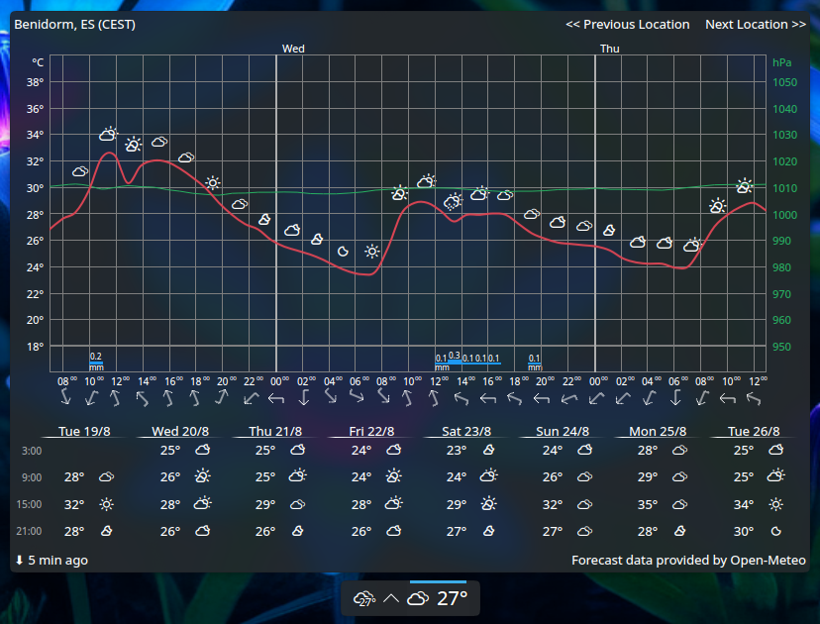Click the rain icon at Tue 19/8 21:00
The width and height of the screenshot is (820, 624).
tap(108, 531)
